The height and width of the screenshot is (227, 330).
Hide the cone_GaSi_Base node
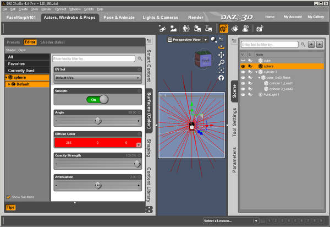(243, 78)
